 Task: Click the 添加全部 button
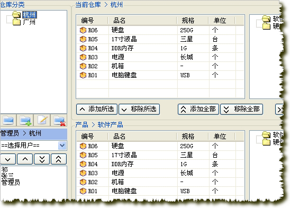pyautogui.click(x=198, y=109)
